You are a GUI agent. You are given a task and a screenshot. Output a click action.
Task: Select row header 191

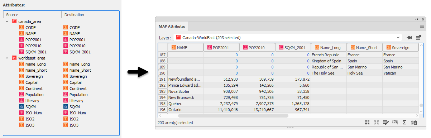click(163, 79)
